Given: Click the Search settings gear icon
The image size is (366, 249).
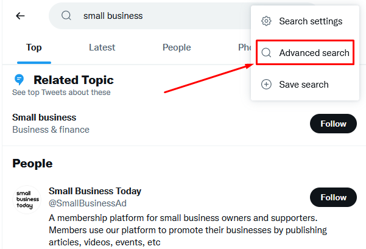Looking at the screenshot, I should pyautogui.click(x=266, y=21).
